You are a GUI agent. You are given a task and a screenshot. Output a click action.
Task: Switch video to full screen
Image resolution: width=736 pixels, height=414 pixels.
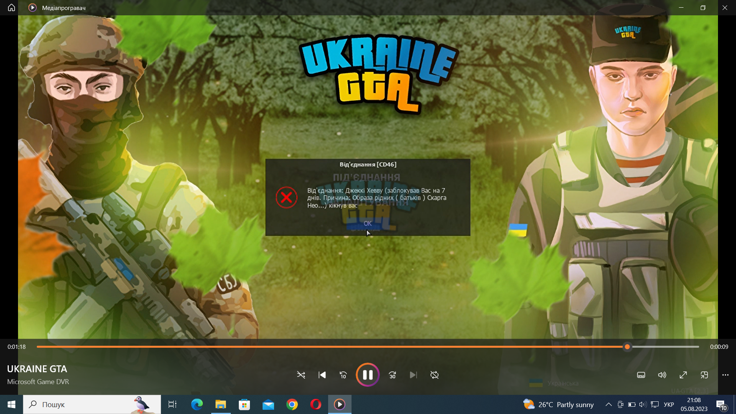point(683,375)
